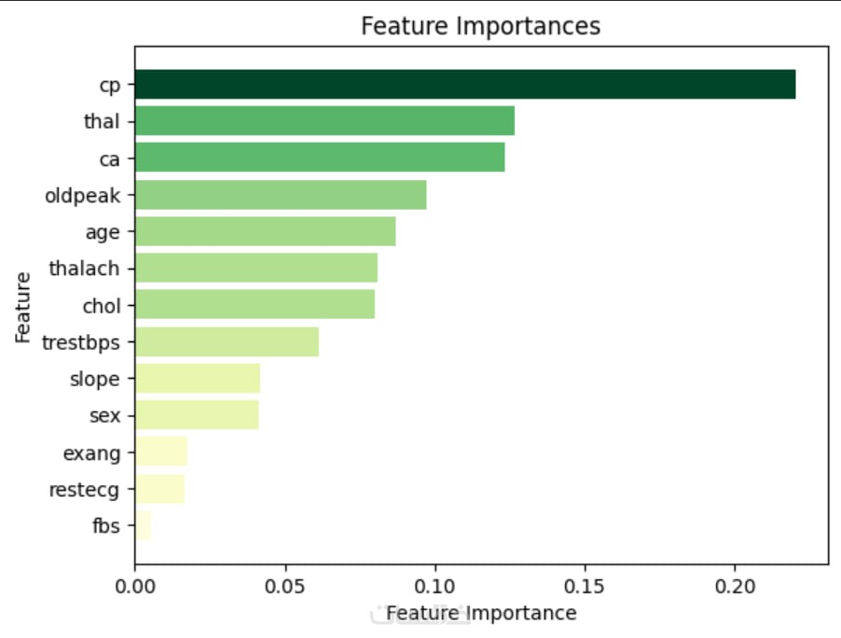
Task: Click the dark green cp bar
Action: 464,84
